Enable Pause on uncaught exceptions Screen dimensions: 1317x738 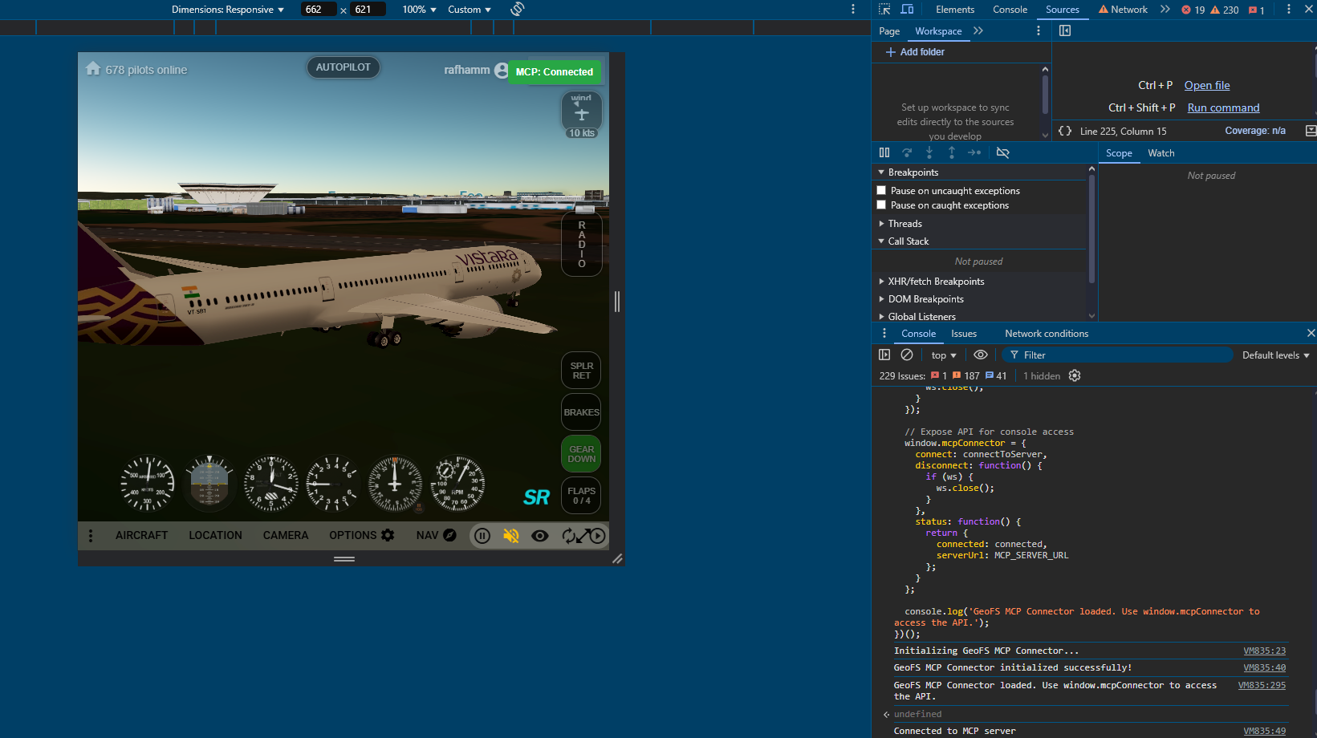(x=881, y=191)
